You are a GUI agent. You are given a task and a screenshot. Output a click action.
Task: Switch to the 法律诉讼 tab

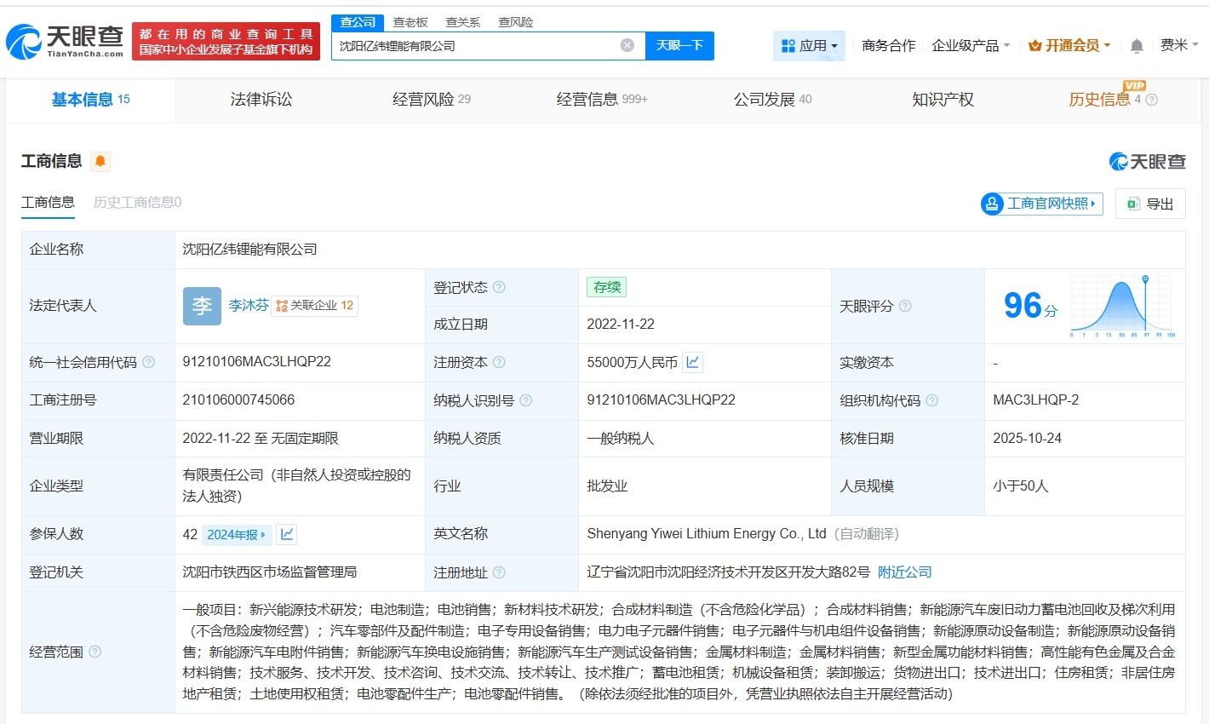pyautogui.click(x=260, y=100)
